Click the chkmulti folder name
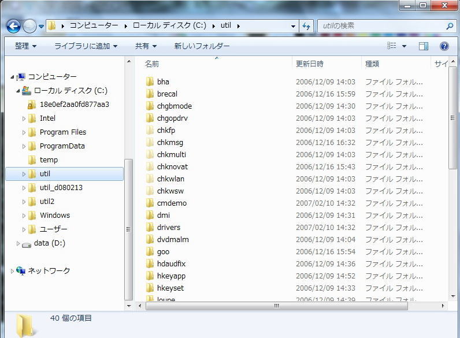The height and width of the screenshot is (338, 460). coord(171,155)
